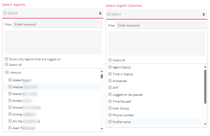The image size is (210, 136).
Task: Pick the Phone number column option
Action: [x=110, y=115]
